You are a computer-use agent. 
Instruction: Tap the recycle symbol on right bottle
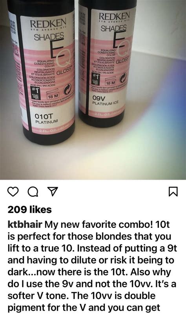click(x=122, y=79)
